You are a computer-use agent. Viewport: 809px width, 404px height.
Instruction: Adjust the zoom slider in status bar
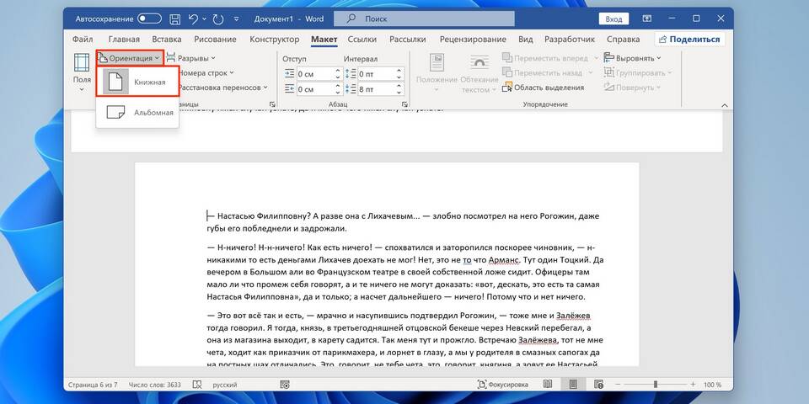[x=655, y=385]
